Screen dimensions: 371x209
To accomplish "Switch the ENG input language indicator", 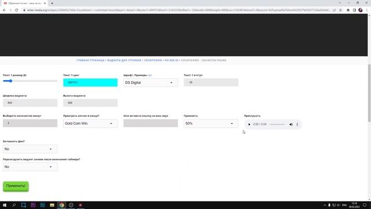I will [344, 205].
